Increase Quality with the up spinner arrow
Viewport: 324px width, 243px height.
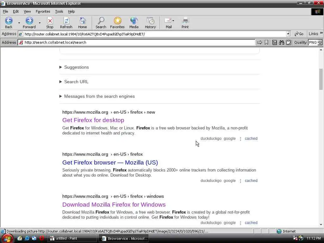[320, 41]
